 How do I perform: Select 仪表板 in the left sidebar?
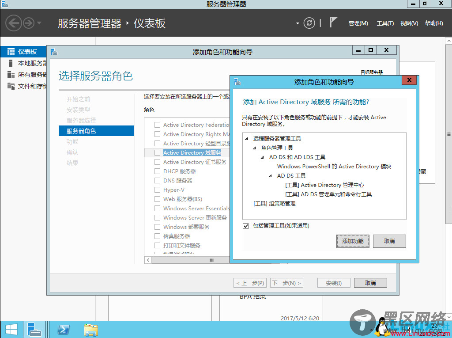[23, 52]
